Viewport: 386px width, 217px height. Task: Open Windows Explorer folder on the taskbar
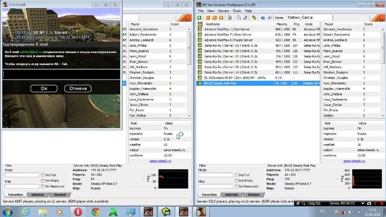coord(43,212)
